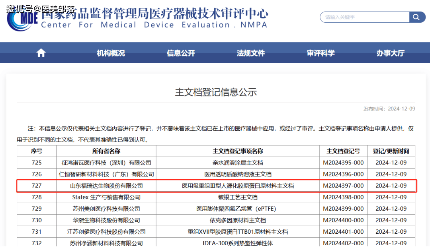Focus the keyword search input field
This screenshot has height=248, width=430.
click(x=365, y=17)
